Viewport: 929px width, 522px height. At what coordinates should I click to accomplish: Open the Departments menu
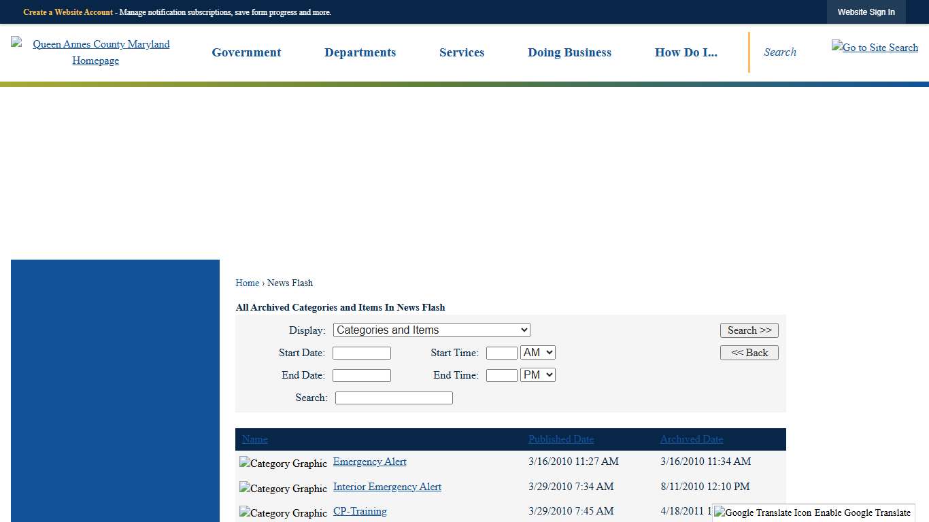(360, 52)
